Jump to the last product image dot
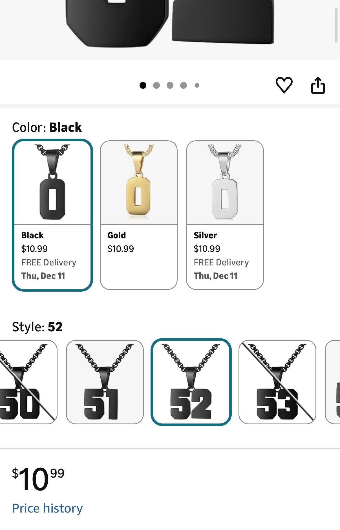340x530 pixels. [197, 85]
